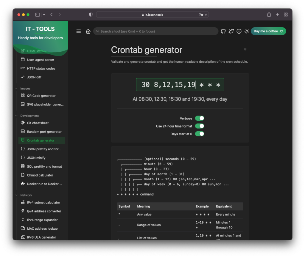
Task: Open Safari sidebar options dropdown arrow
Action: 44,15
